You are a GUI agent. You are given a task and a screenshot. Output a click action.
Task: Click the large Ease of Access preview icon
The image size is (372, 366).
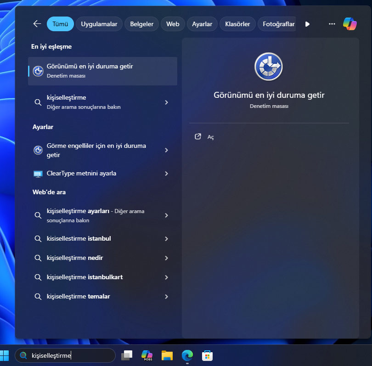(268, 67)
